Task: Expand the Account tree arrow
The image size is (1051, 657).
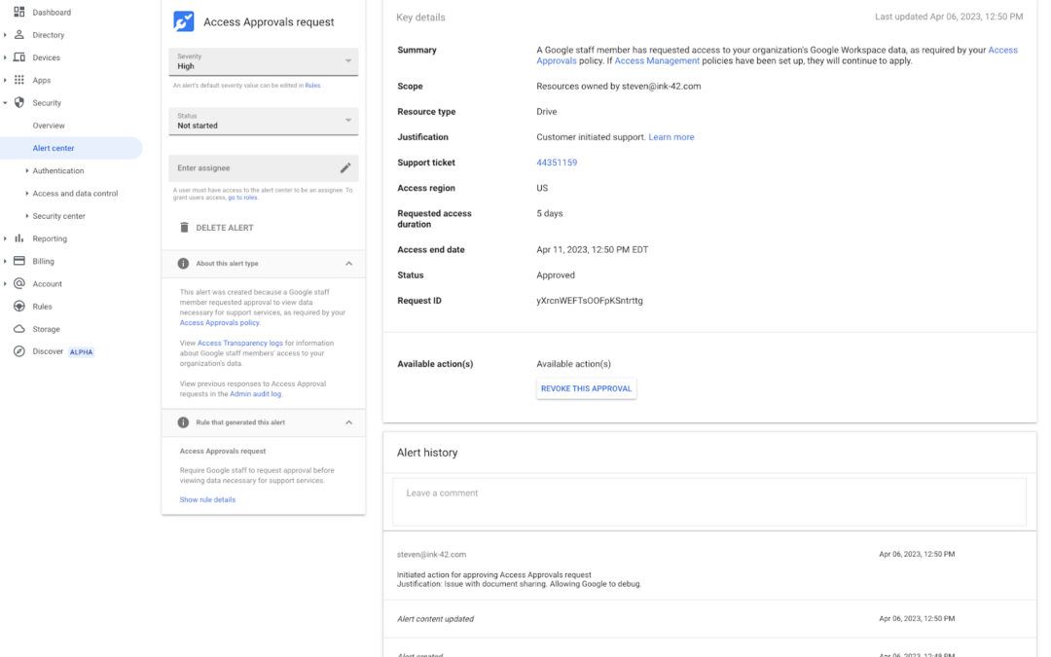Action: click(5, 283)
